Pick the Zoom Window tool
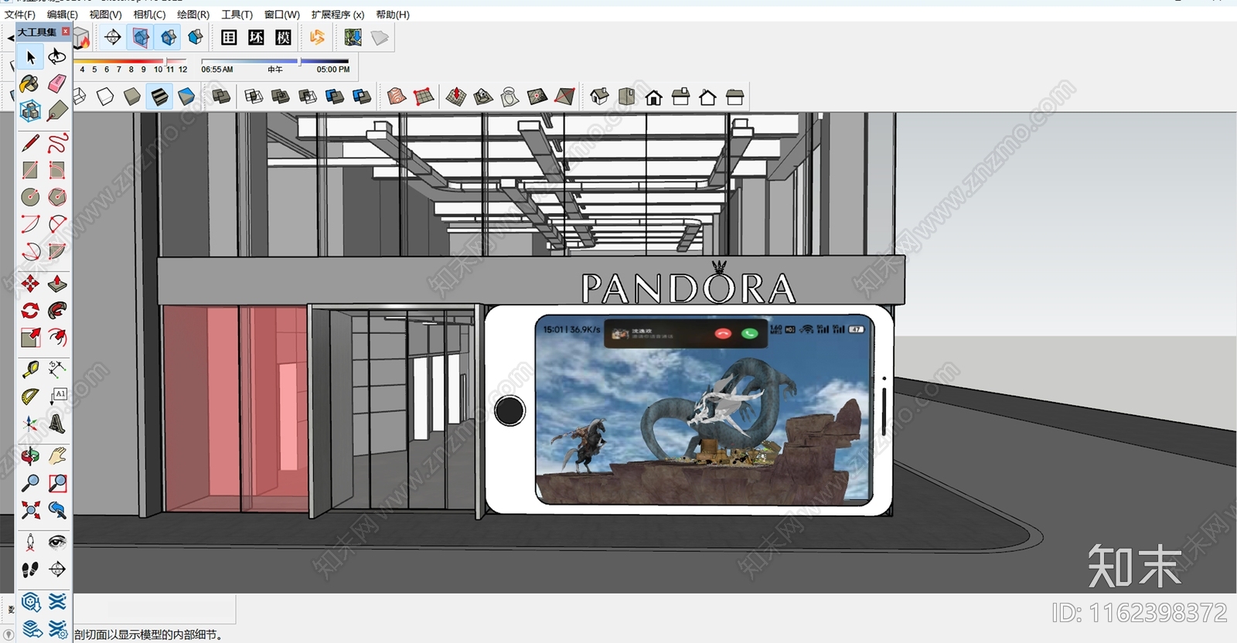 point(57,483)
